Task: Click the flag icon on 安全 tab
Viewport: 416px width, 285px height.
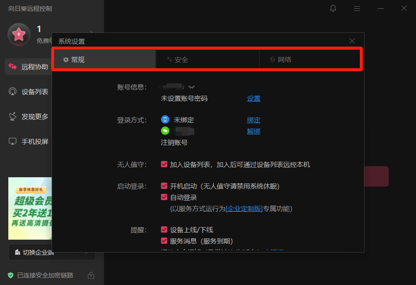Action: tap(169, 59)
